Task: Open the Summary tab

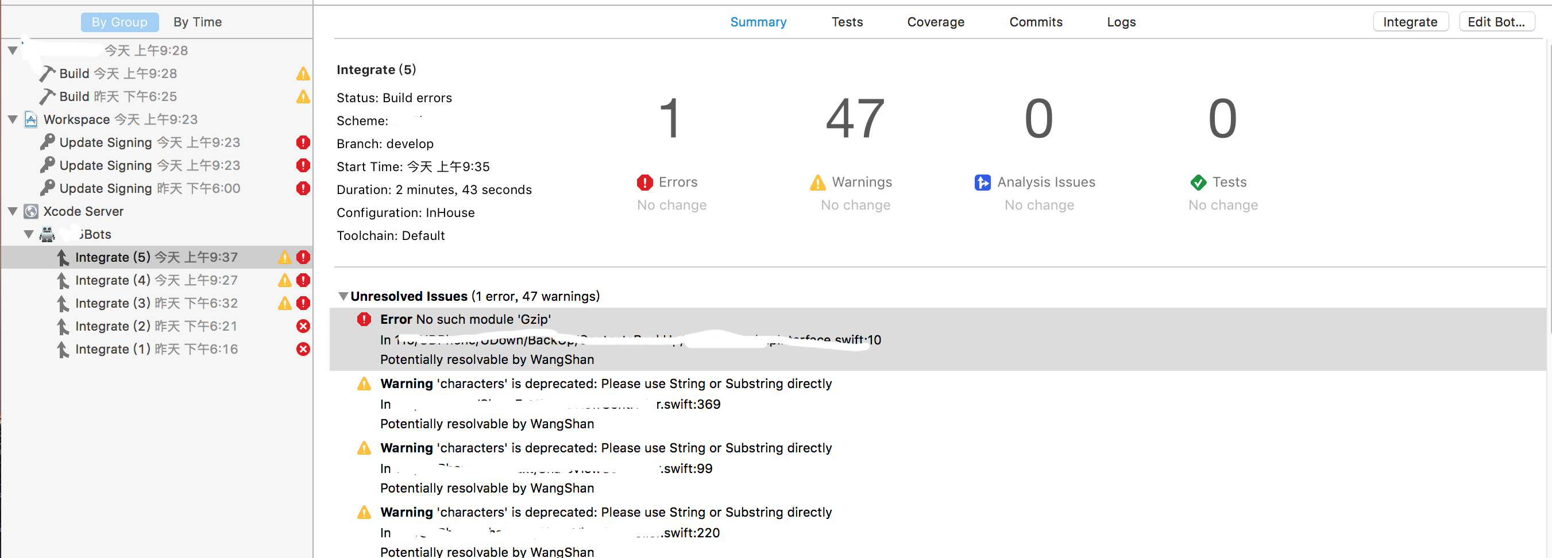Action: click(x=758, y=22)
